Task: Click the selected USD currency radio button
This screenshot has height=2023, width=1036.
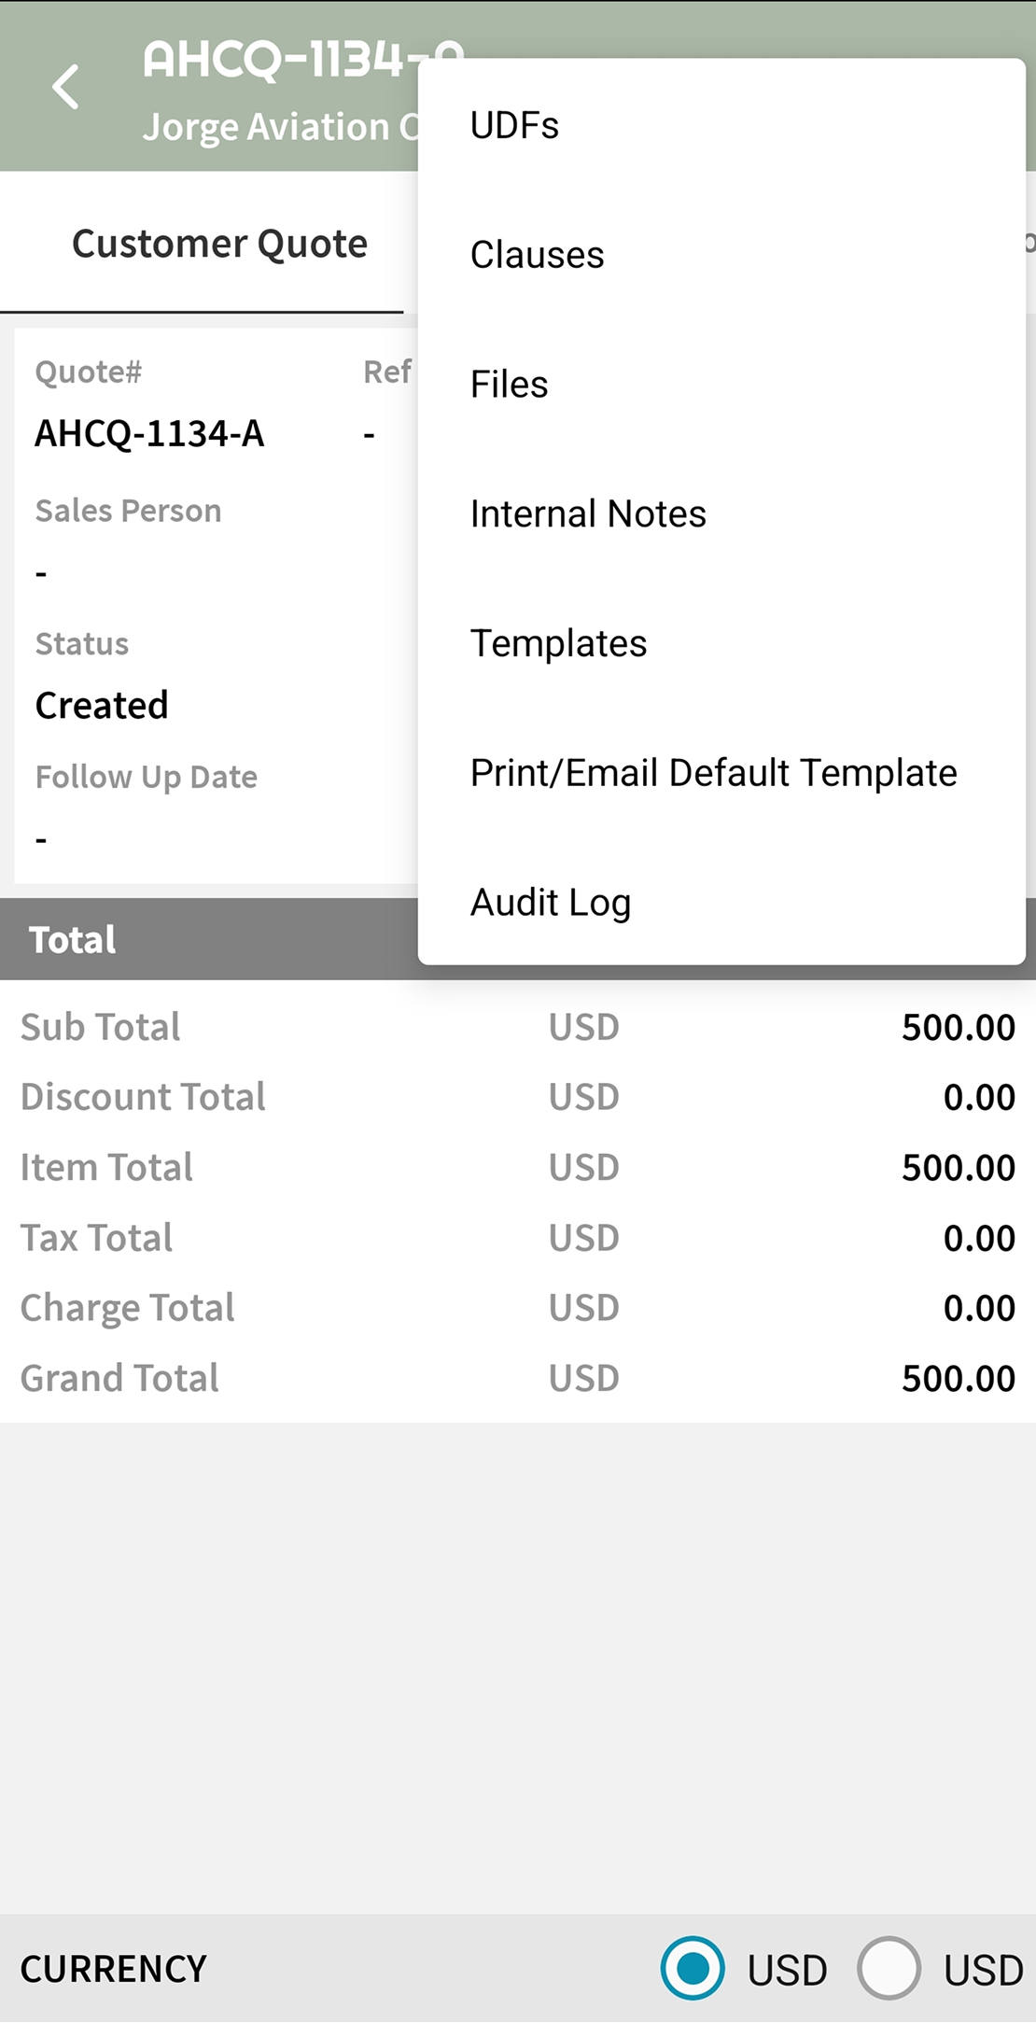Action: [x=693, y=1968]
